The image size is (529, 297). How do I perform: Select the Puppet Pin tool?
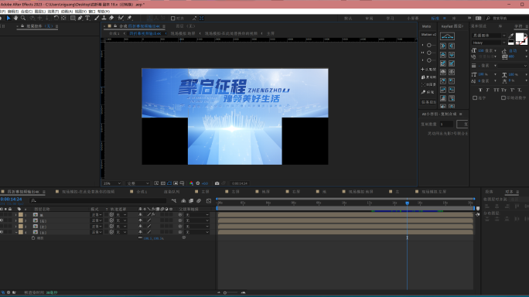(130, 19)
